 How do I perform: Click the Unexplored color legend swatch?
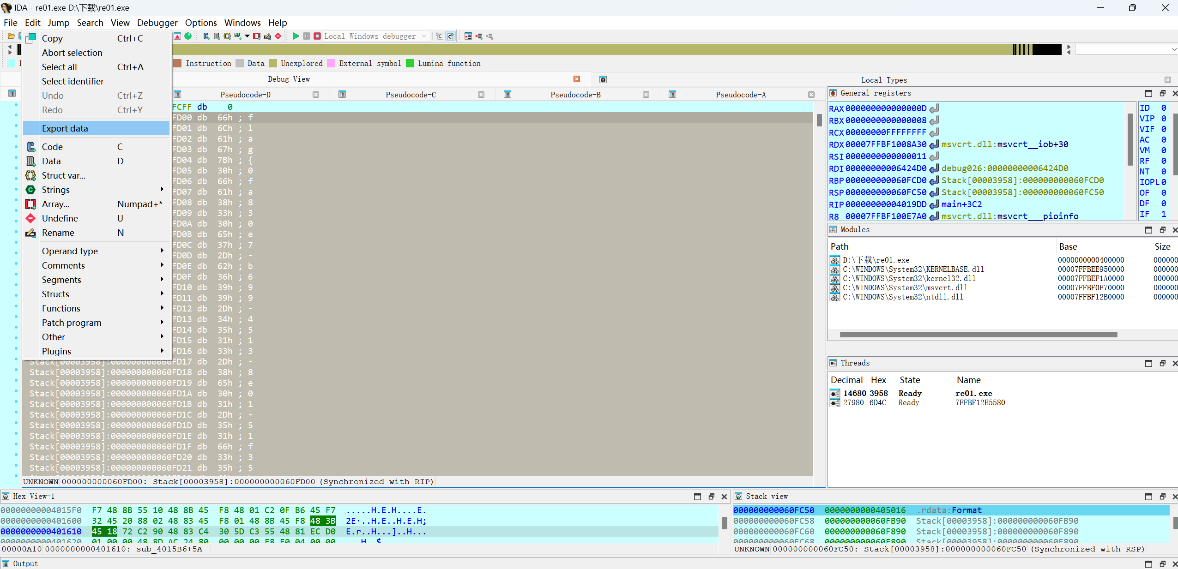tap(273, 64)
